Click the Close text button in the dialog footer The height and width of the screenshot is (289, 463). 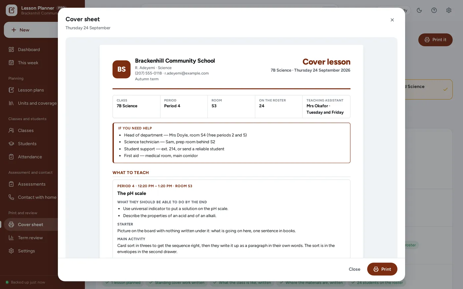[x=355, y=269]
